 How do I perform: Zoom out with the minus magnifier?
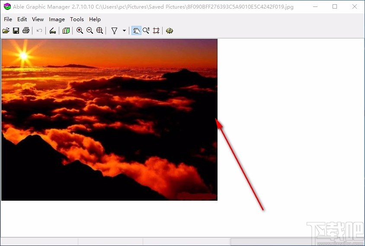(90, 31)
